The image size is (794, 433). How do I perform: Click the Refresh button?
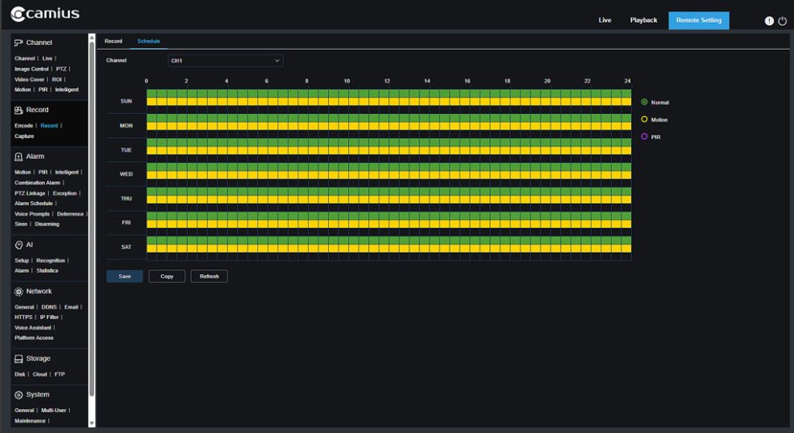209,277
